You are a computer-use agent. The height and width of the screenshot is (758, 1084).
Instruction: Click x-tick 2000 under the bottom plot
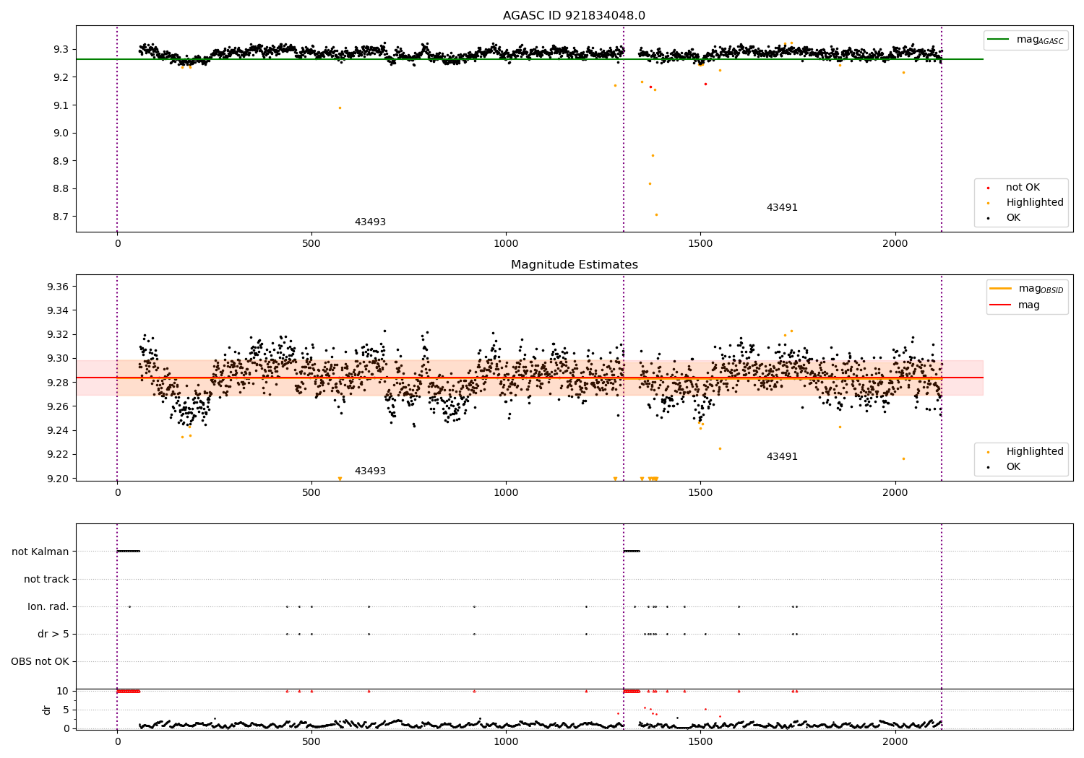tap(895, 742)
